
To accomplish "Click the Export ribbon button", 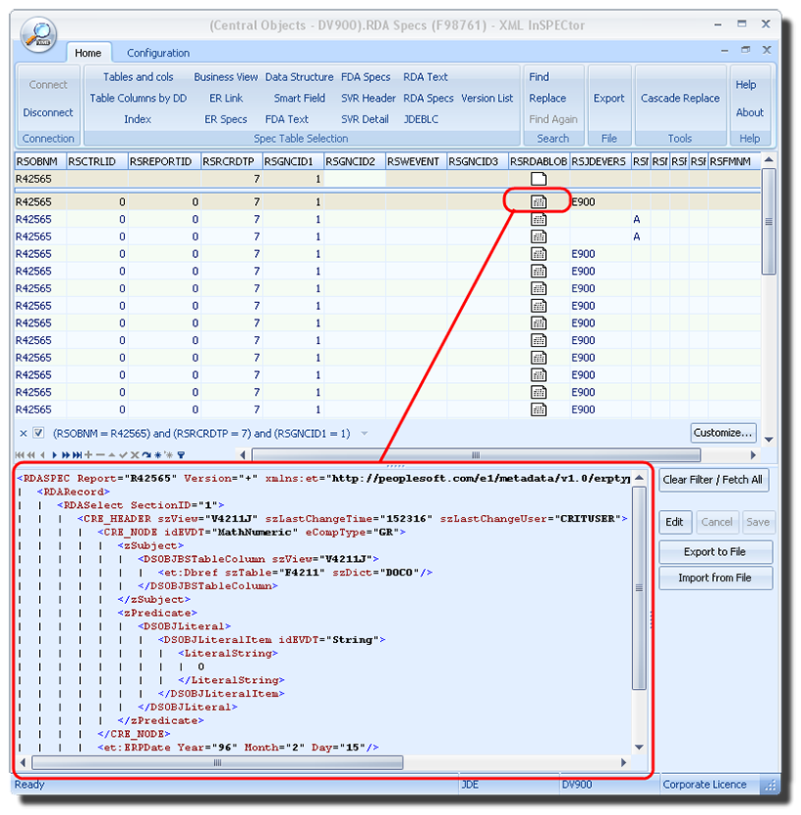I will click(x=609, y=99).
